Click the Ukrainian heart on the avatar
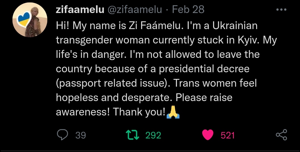This screenshot has width=300, height=152. (x=24, y=20)
